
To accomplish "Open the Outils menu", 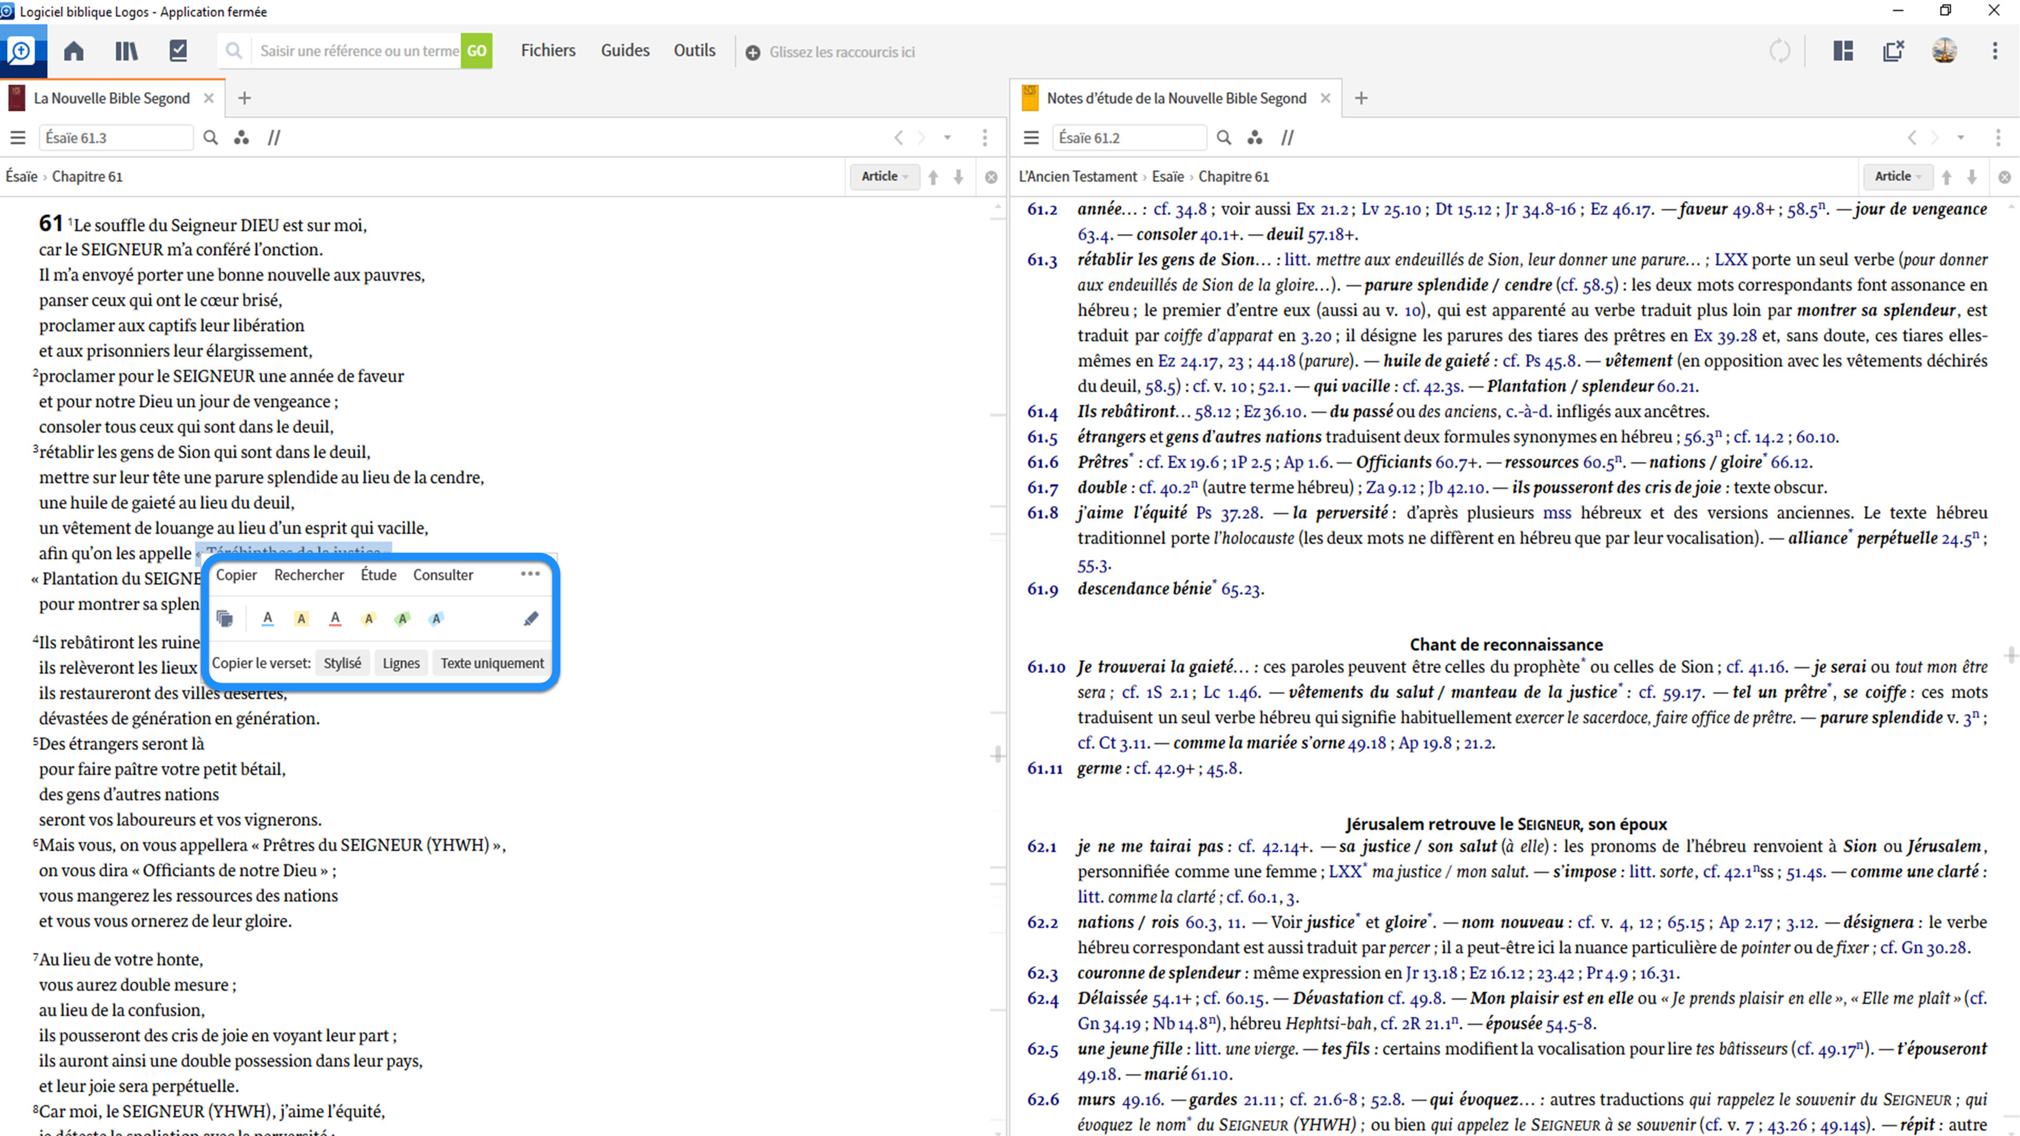I will [x=695, y=51].
